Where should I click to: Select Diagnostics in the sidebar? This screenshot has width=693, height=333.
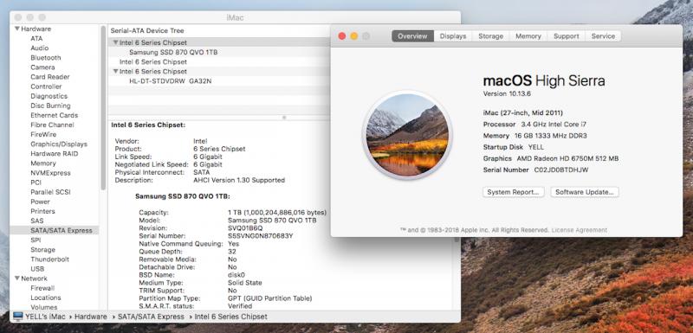click(x=49, y=96)
